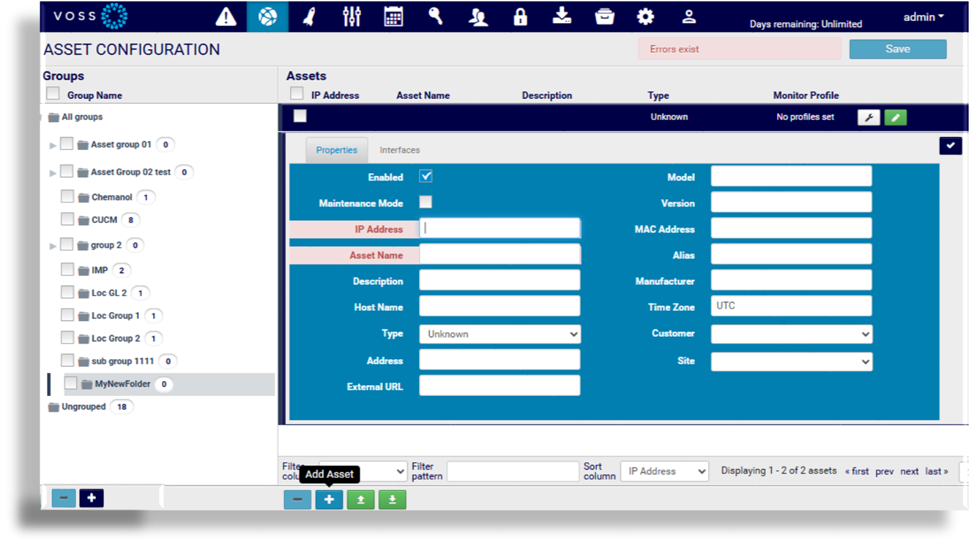Click into the Asset Name input field
970x546 pixels.
tap(500, 254)
